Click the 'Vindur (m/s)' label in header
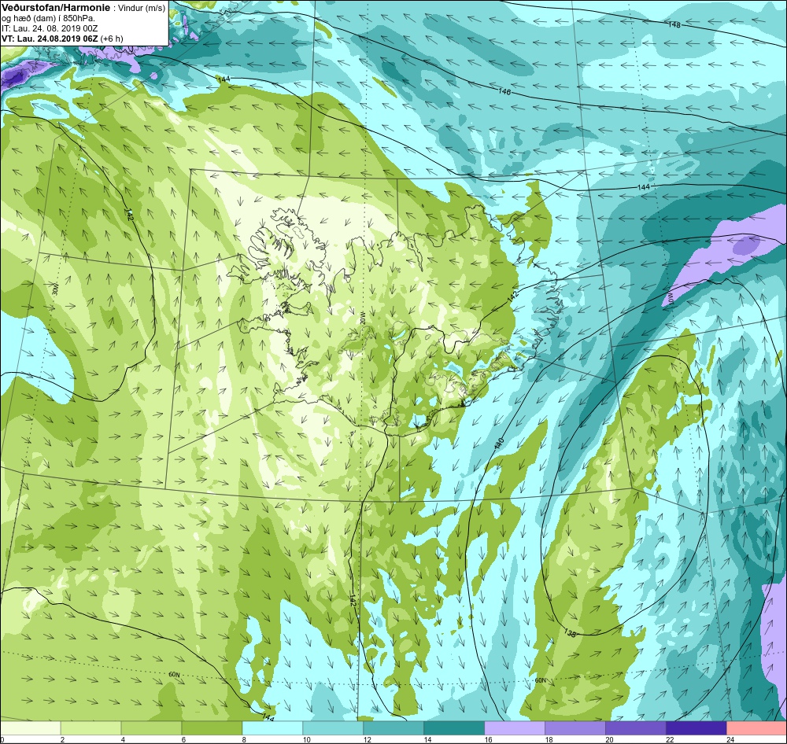This screenshot has width=787, height=744. 142,8
